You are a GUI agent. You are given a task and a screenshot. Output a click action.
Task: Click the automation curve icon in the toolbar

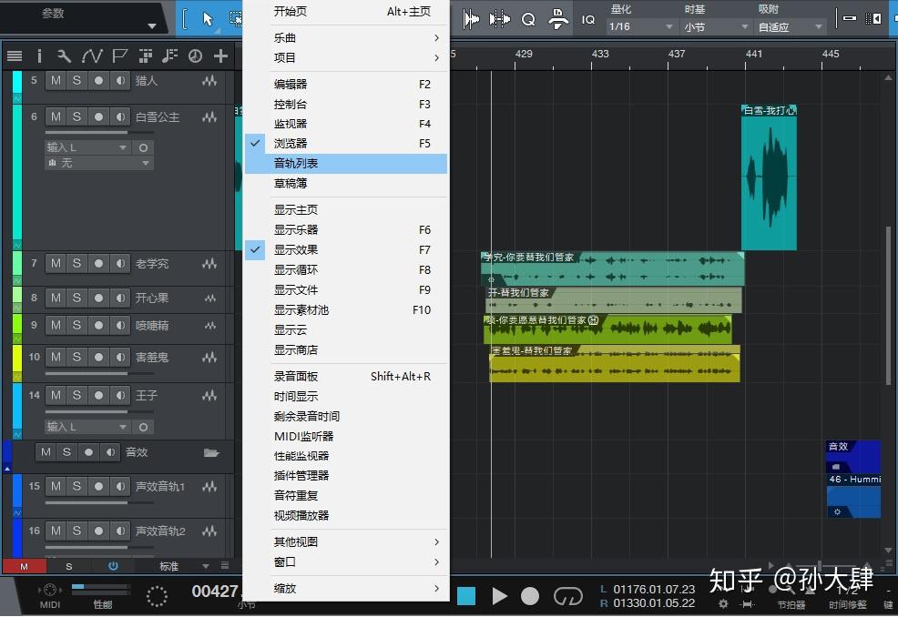(x=92, y=56)
